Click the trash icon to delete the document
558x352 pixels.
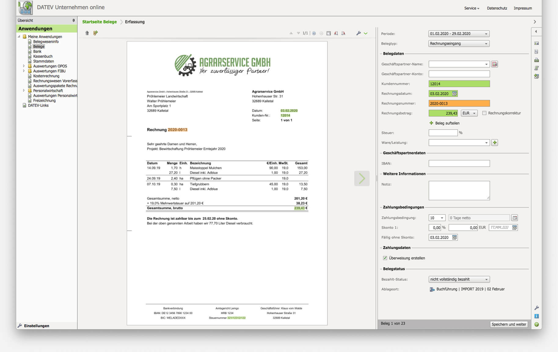87,33
